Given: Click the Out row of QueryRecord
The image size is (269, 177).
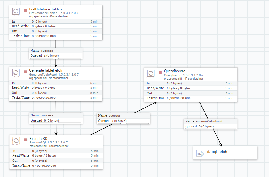Looking at the screenshot, I should click(191, 93).
